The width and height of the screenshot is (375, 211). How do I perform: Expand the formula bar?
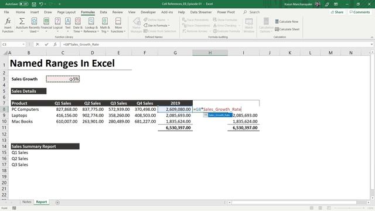[x=371, y=45]
